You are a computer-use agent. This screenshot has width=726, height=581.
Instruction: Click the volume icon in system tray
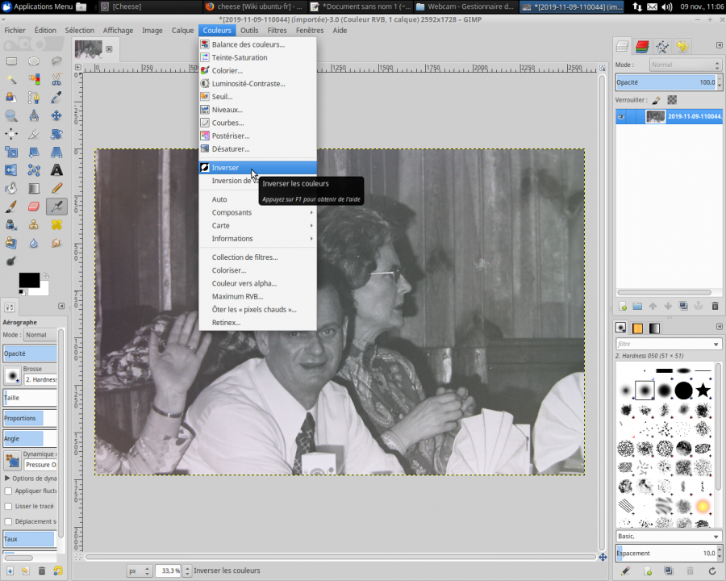coord(667,6)
